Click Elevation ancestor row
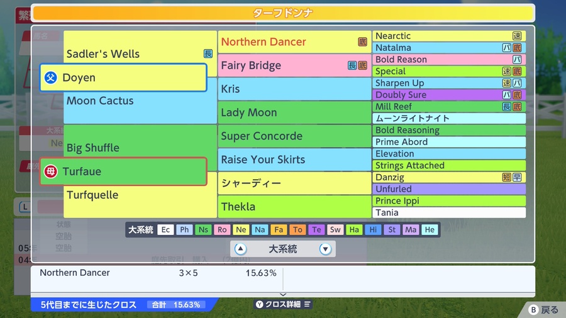The height and width of the screenshot is (318, 566). (449, 153)
